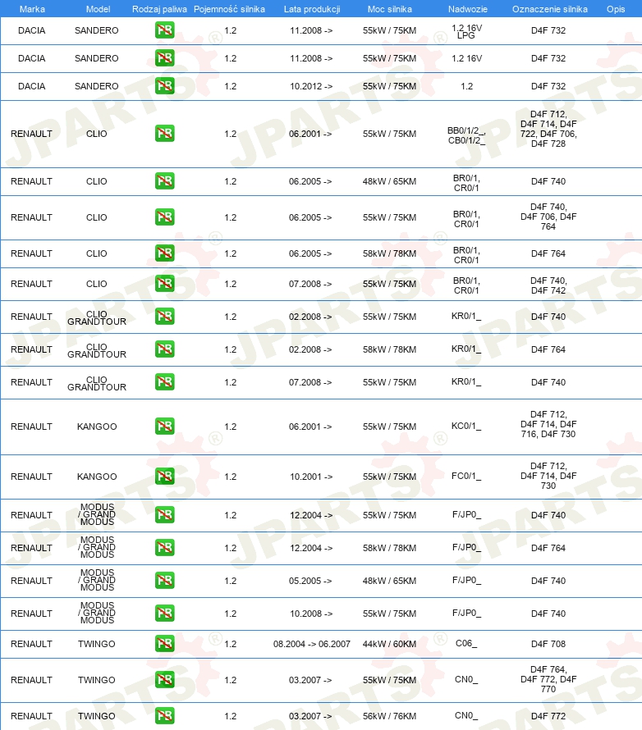Viewport: 642px width, 730px height.
Task: Select the 'D4F 764, D4F 772, D4F 770' engine cell
Action: (548, 679)
